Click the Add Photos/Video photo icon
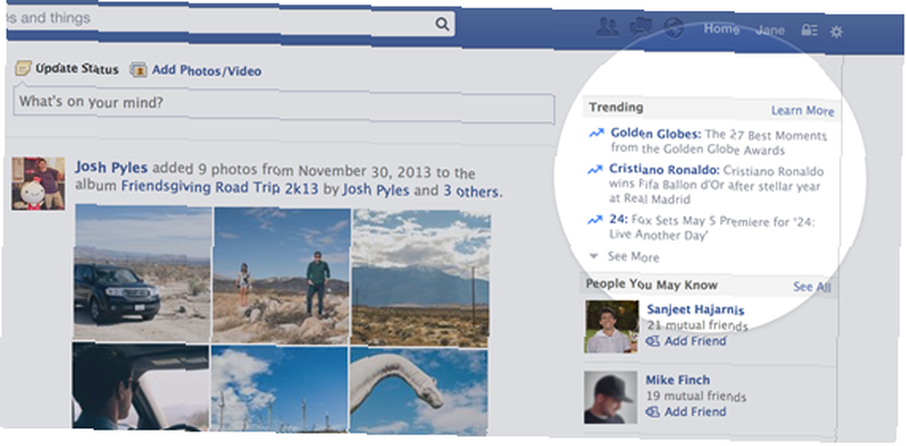Screen dimensions: 906x446 (x=138, y=71)
